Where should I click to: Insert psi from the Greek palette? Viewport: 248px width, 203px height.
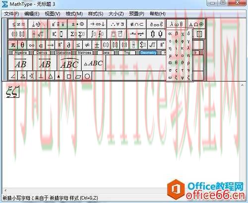click(183, 78)
